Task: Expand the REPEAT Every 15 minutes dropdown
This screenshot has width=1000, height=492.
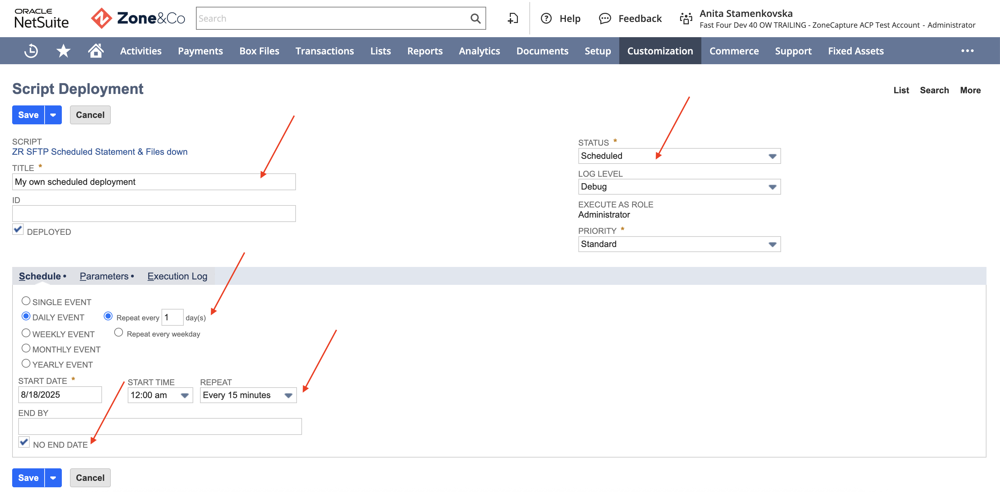Action: (248, 395)
